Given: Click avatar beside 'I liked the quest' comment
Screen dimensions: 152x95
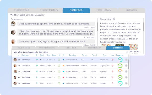Looking at the screenshot, I should coord(13,32).
